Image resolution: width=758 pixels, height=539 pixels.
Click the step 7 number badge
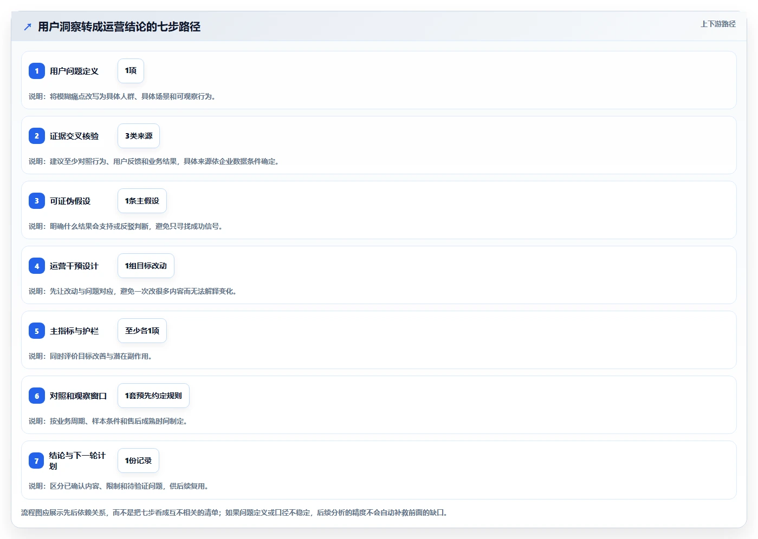pyautogui.click(x=36, y=461)
